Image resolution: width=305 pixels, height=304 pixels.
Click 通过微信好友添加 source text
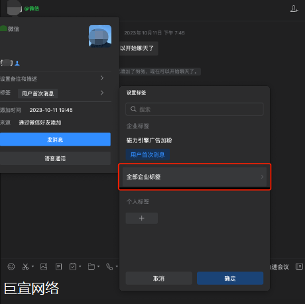pos(40,123)
